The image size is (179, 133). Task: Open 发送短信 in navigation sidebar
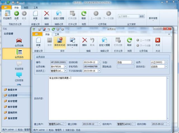pos(19,66)
